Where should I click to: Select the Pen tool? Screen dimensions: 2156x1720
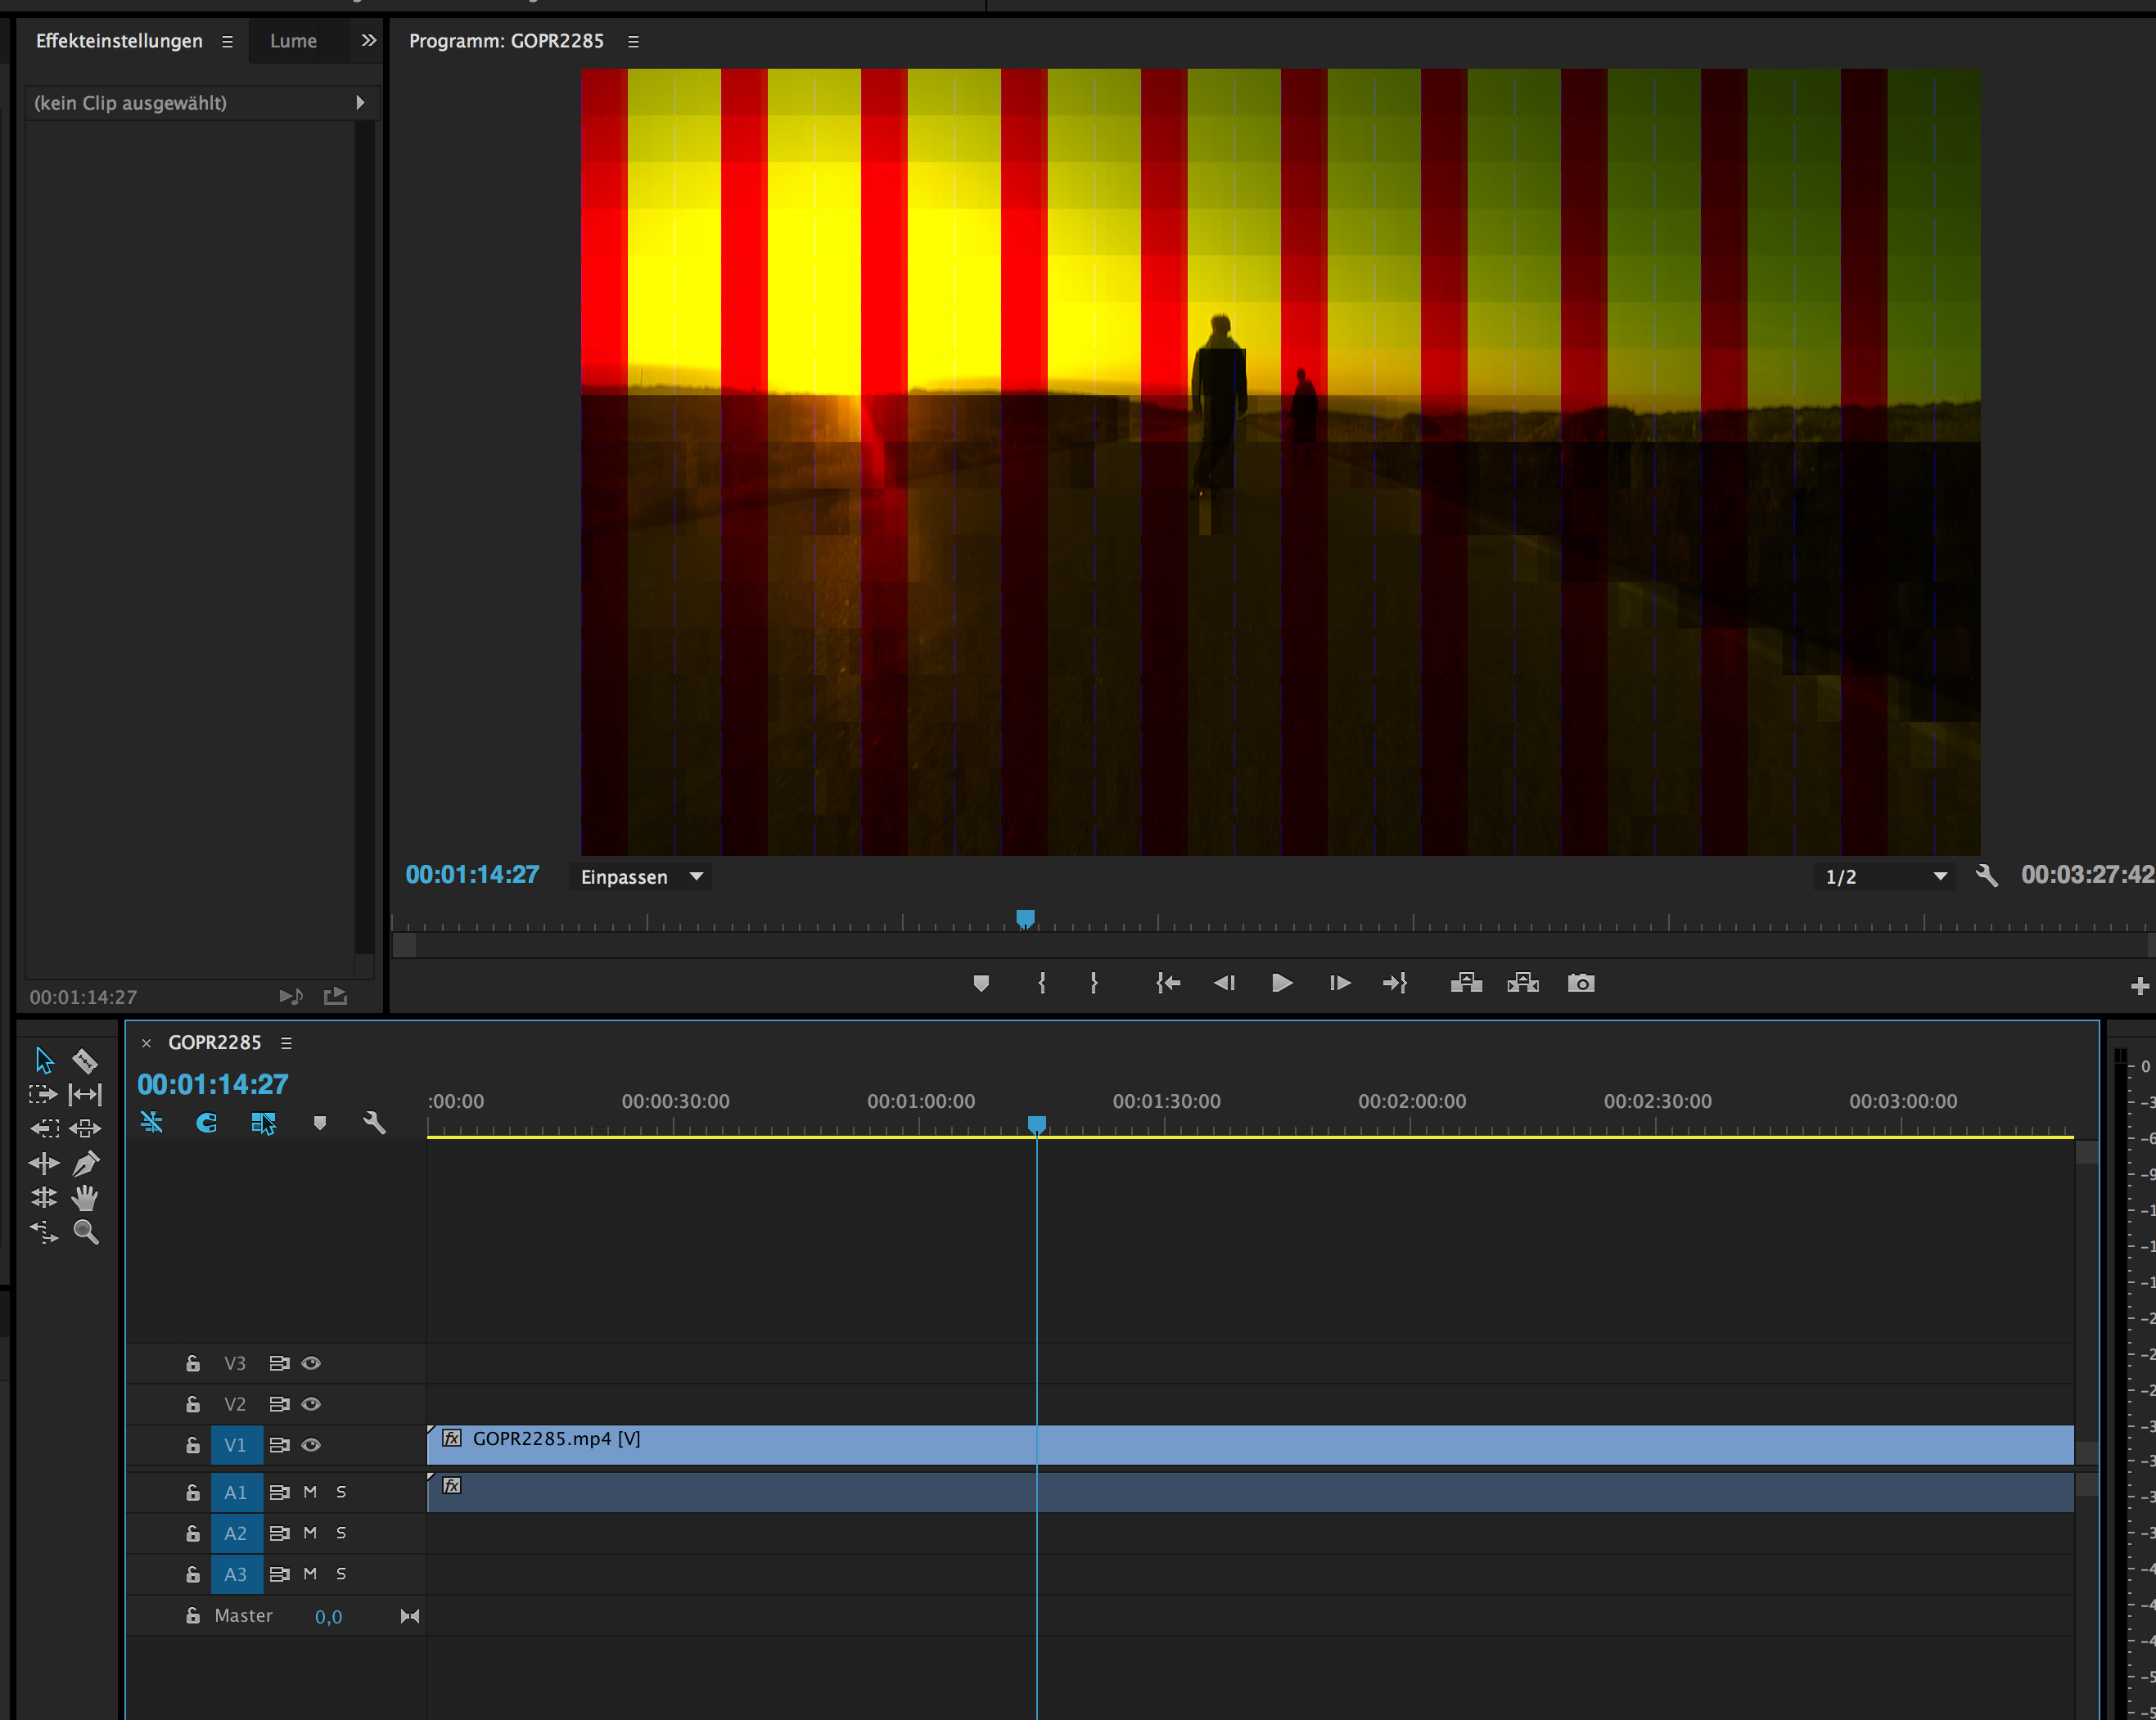coord(86,1164)
